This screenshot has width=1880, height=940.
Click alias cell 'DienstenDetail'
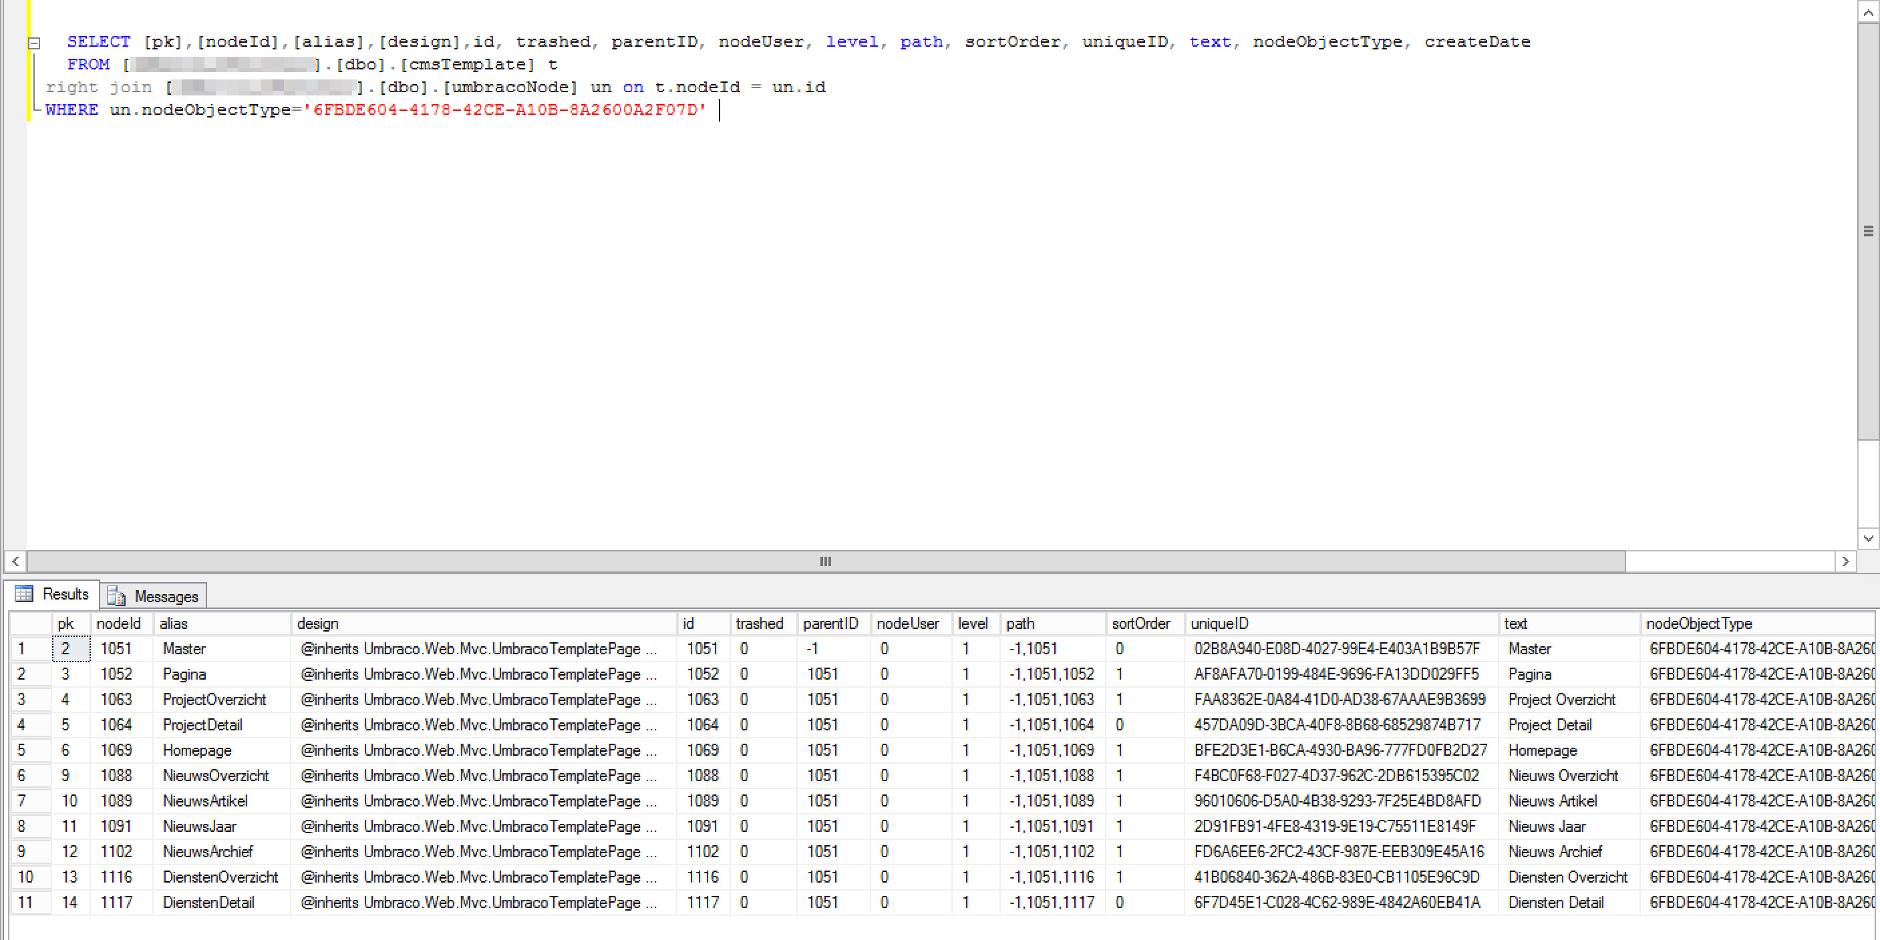click(x=222, y=903)
